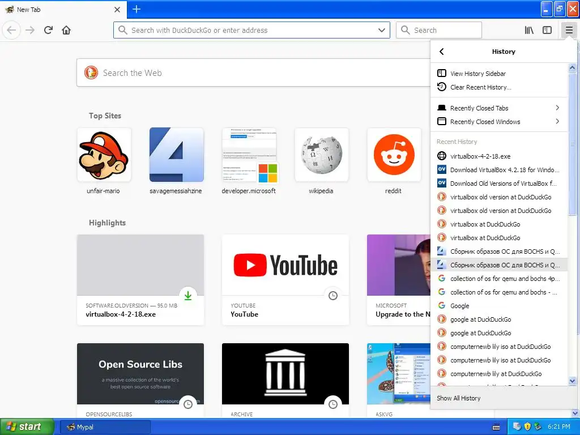
Task: Click View History Sidebar
Action: coord(499,73)
